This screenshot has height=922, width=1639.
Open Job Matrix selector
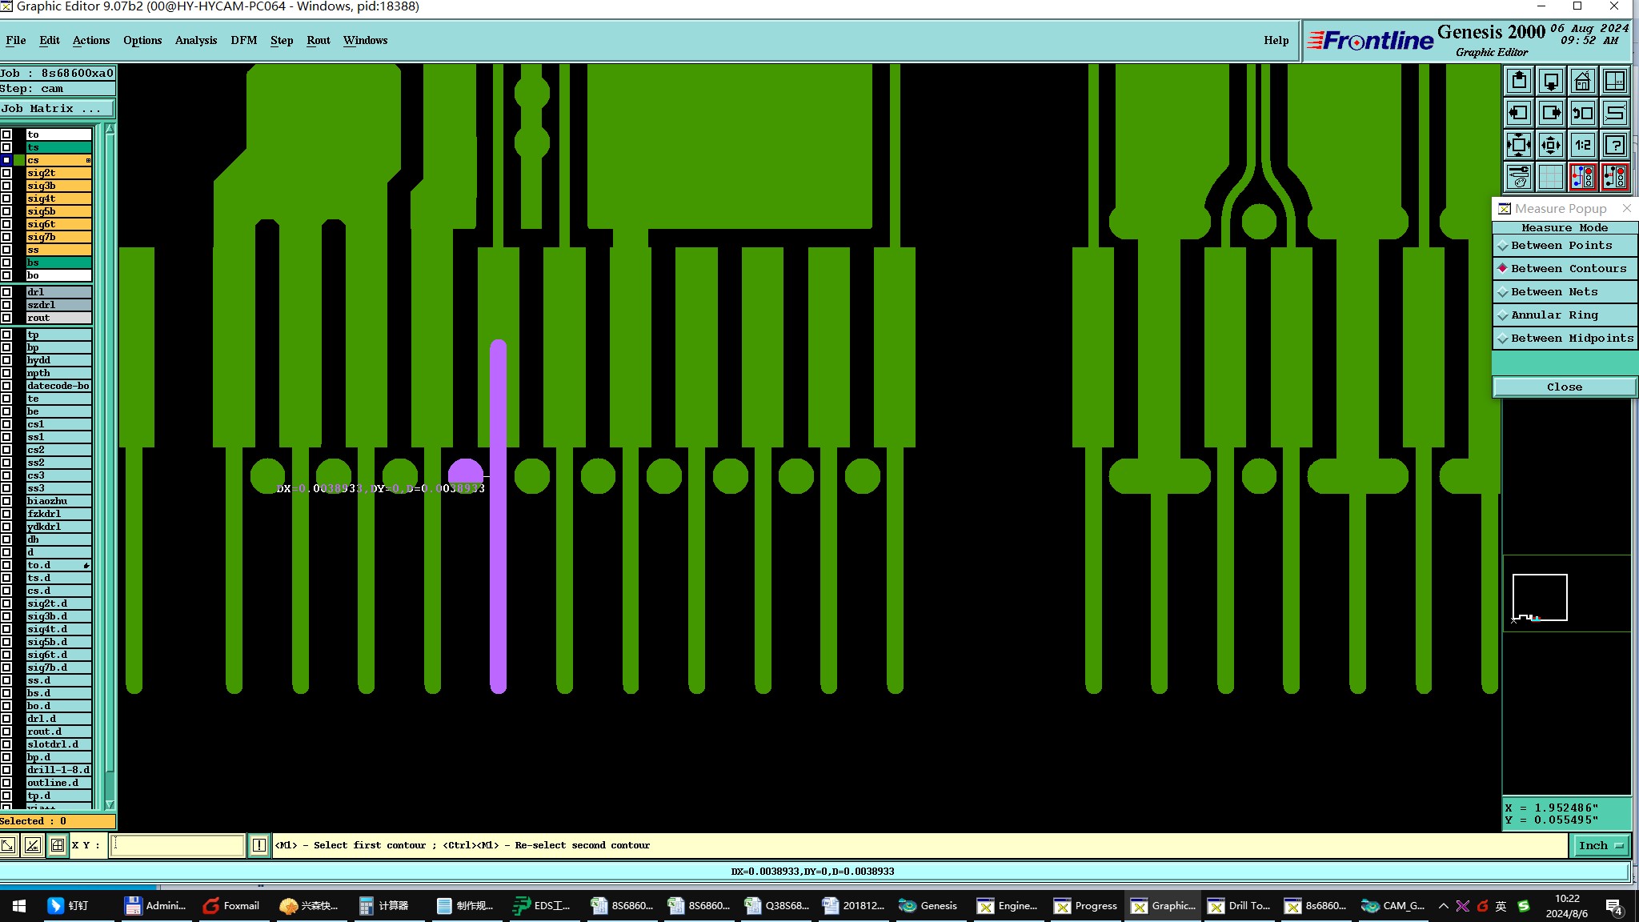[x=56, y=109]
